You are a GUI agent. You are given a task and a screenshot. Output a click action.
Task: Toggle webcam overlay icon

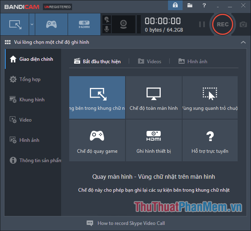(x=123, y=24)
